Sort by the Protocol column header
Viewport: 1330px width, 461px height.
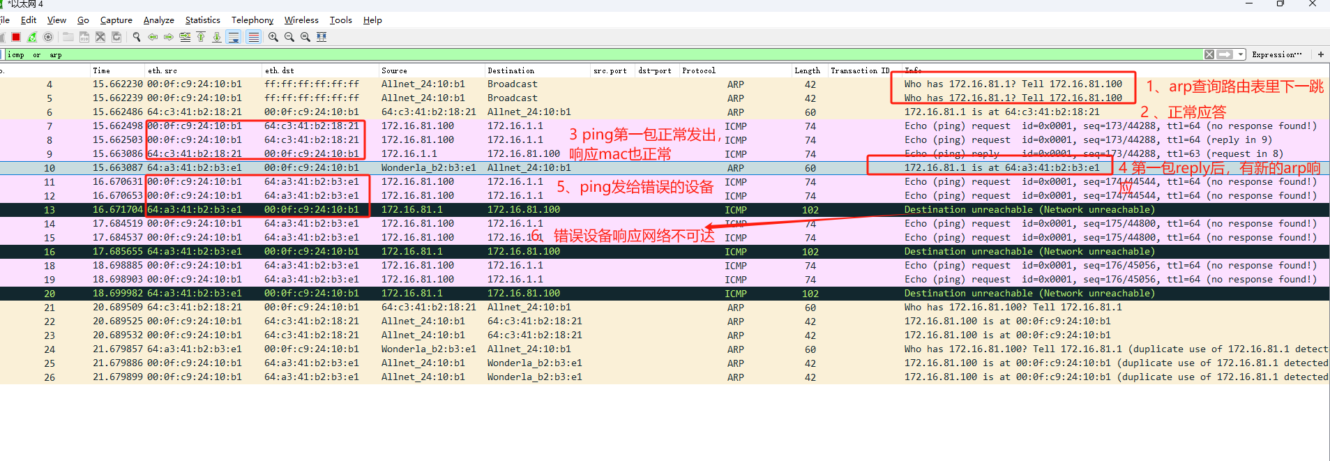(x=735, y=70)
